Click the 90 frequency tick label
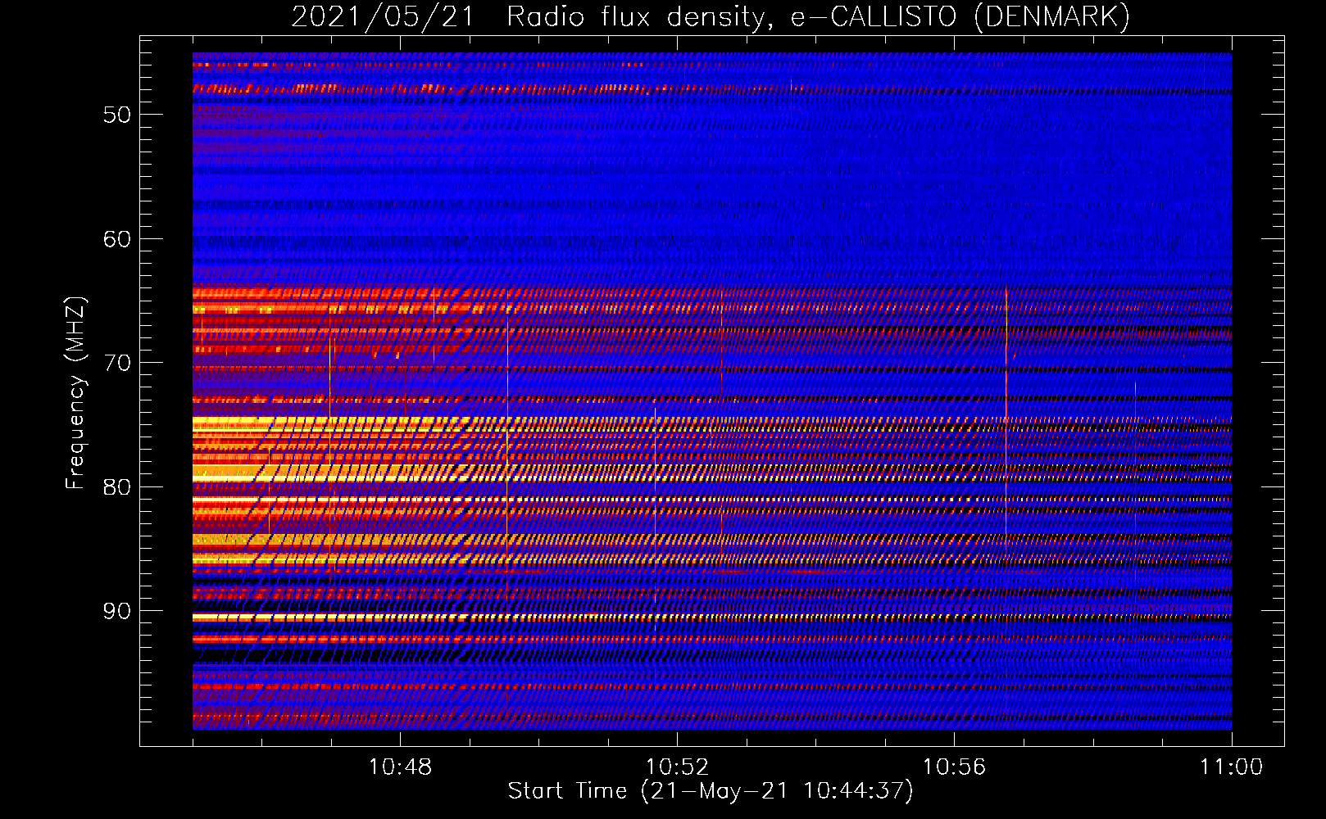This screenshot has height=819, width=1326. coord(117,611)
